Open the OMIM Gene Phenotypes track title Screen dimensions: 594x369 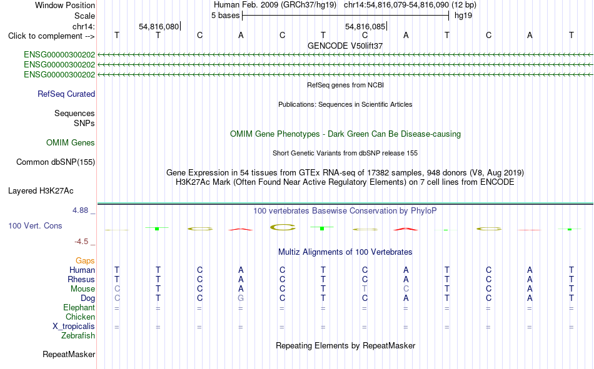tap(345, 134)
